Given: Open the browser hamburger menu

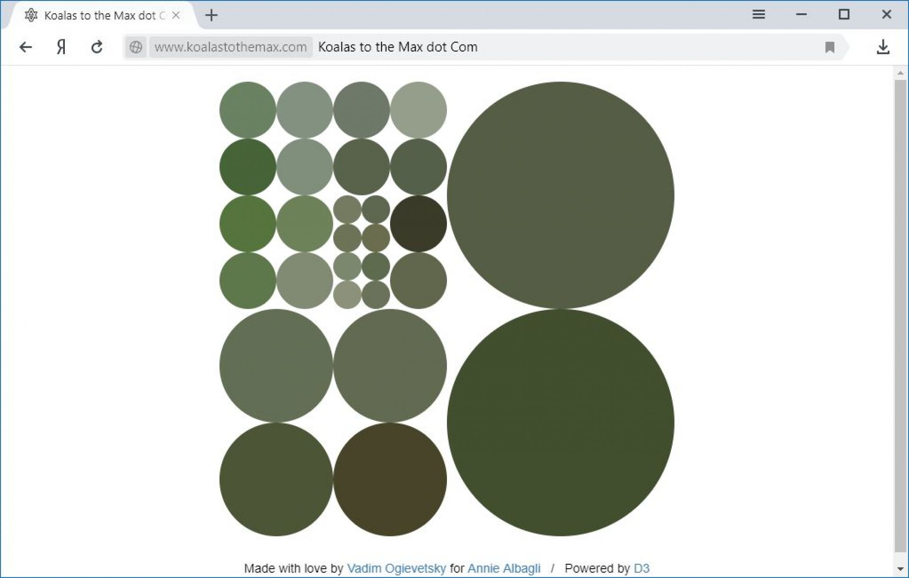Looking at the screenshot, I should (758, 15).
